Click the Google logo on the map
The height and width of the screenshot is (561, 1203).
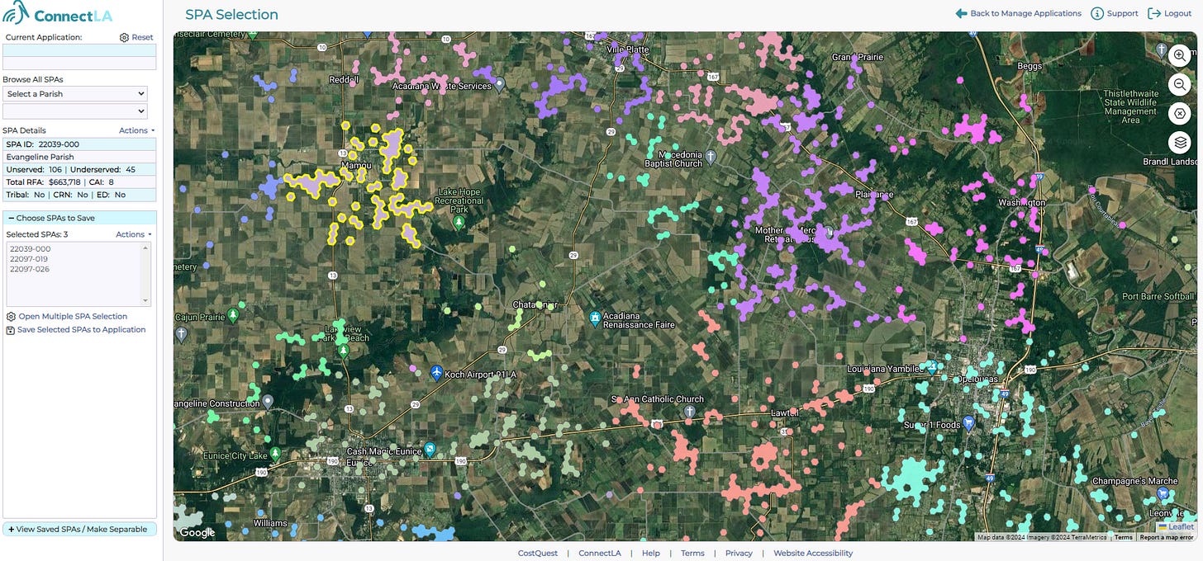pos(197,533)
